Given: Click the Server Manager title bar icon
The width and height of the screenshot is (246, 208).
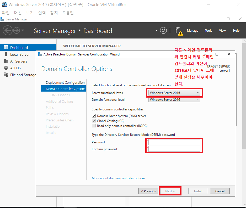Looking at the screenshot, I should pos(2,19).
